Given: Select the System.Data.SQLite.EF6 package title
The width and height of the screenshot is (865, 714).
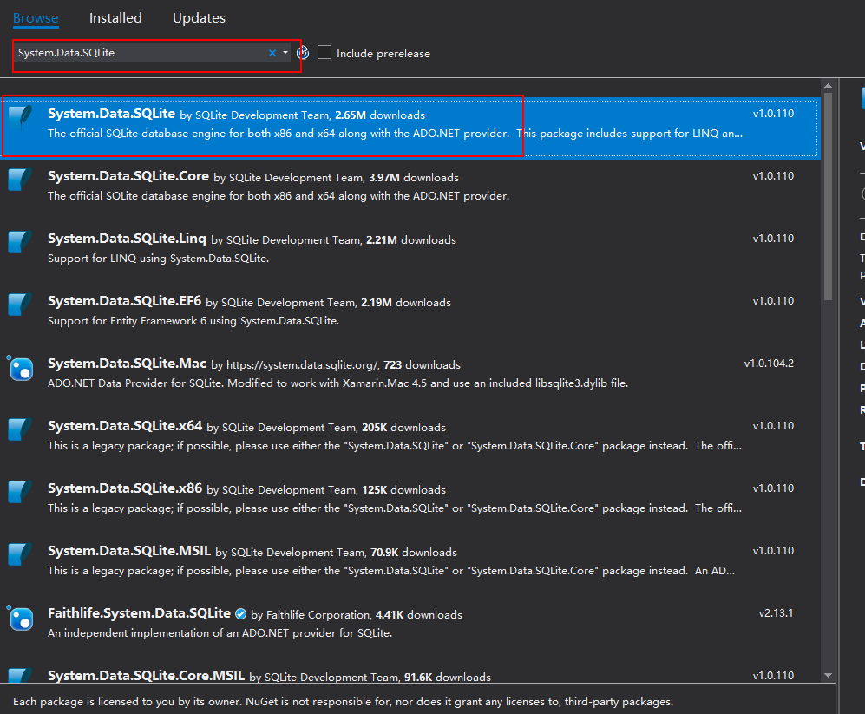Looking at the screenshot, I should [x=125, y=301].
